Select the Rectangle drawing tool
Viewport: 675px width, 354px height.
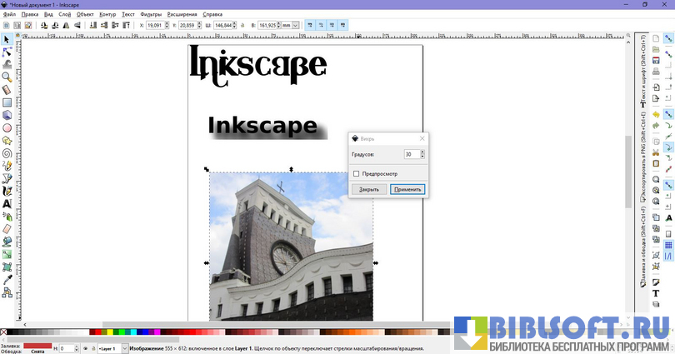(7, 102)
